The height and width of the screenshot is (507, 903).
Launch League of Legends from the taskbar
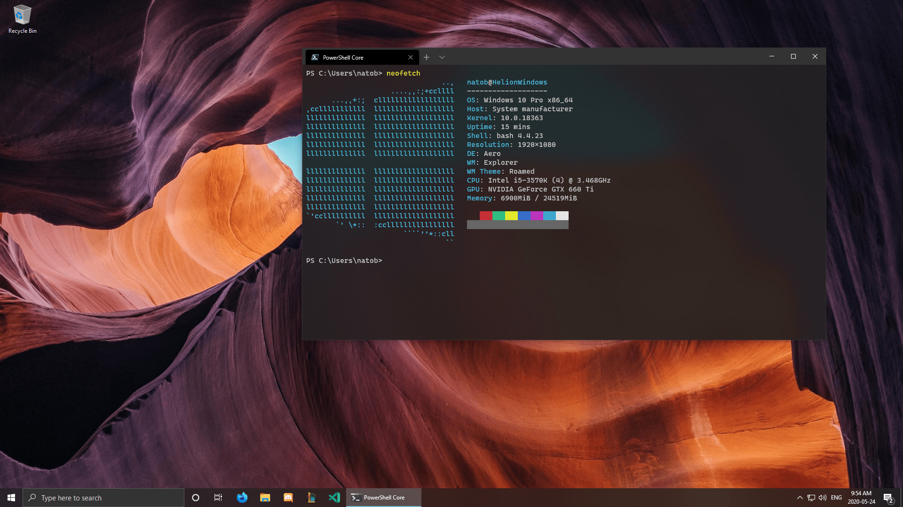click(311, 498)
